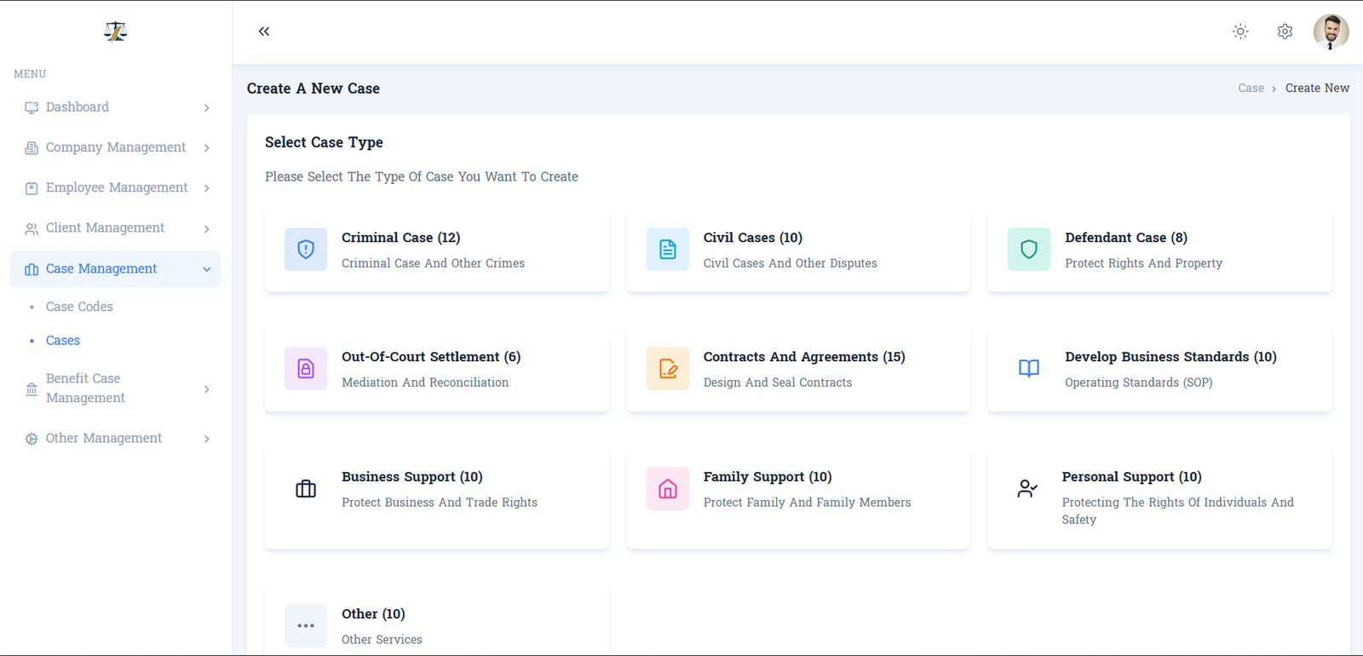This screenshot has height=656, width=1363.
Task: Collapse the sidebar with double-chevron button
Action: pyautogui.click(x=264, y=32)
